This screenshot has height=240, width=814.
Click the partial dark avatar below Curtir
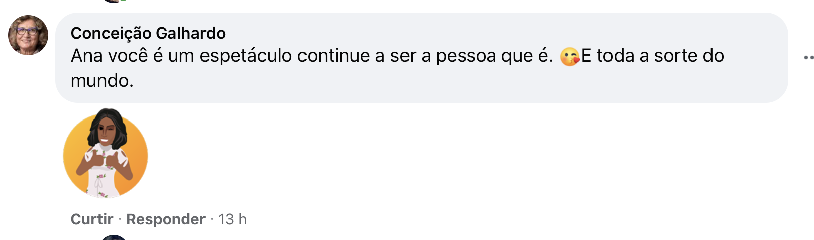pyautogui.click(x=114, y=237)
